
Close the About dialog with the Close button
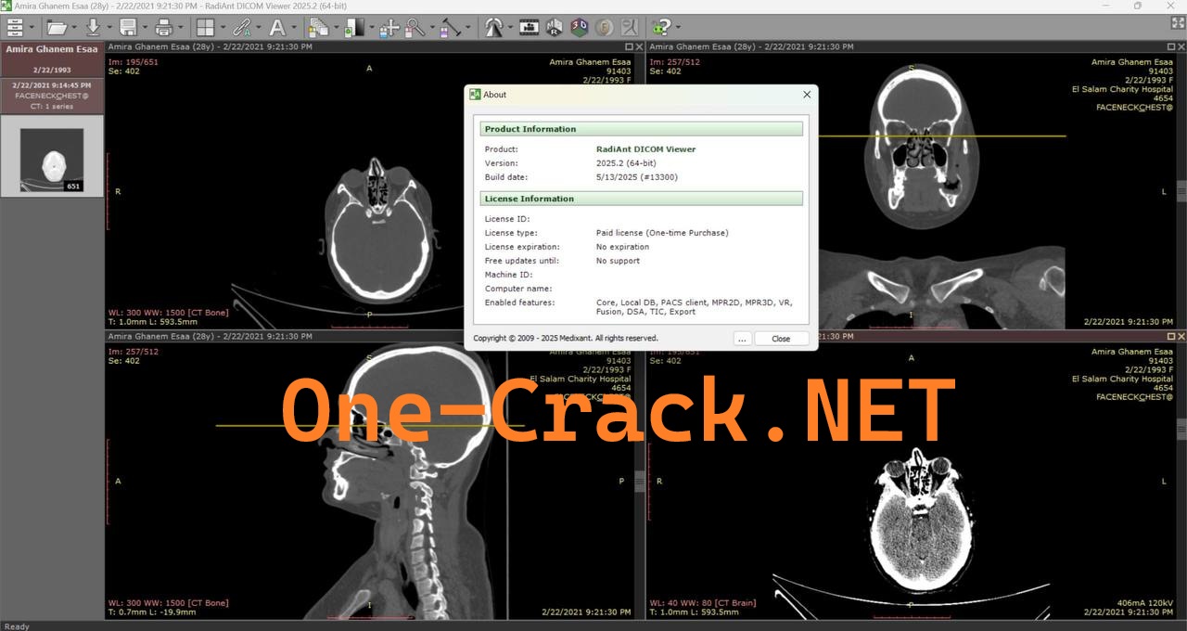(x=780, y=338)
